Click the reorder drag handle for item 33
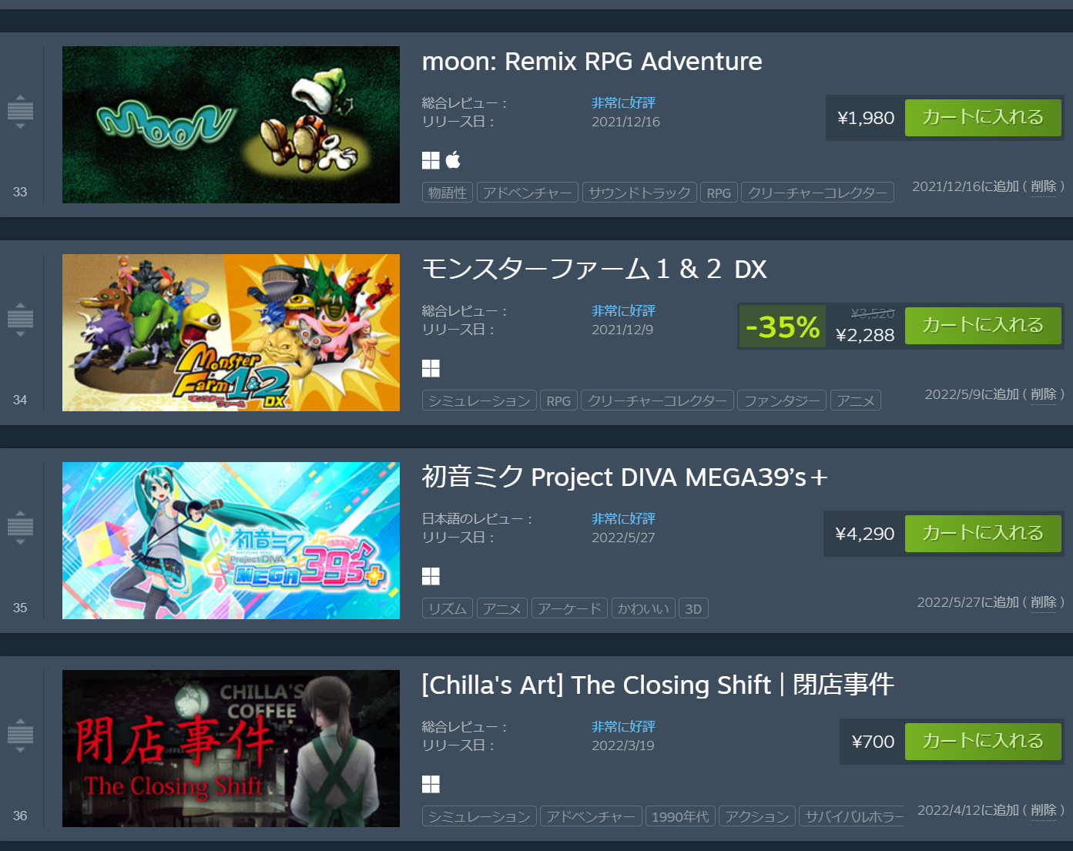Viewport: 1073px width, 851px height. coord(20,112)
